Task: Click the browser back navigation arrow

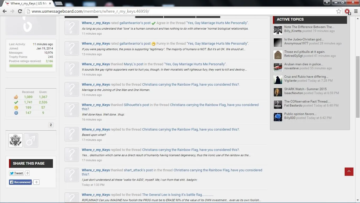Action: pyautogui.click(x=4, y=11)
